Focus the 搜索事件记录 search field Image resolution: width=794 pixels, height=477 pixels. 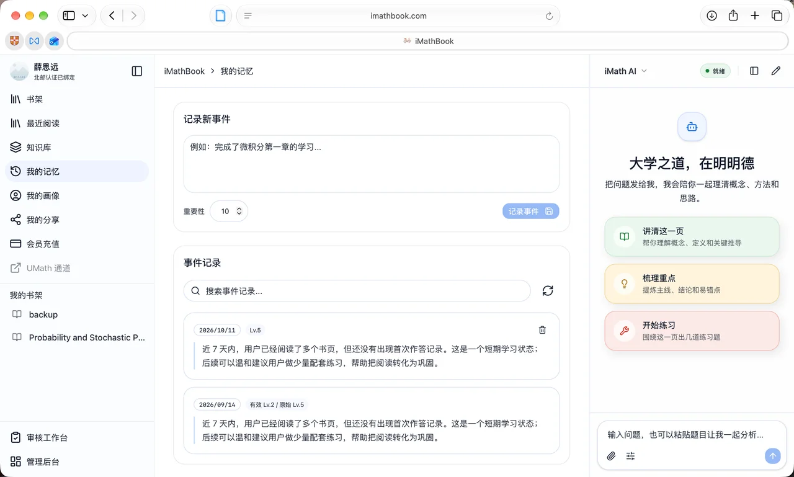(357, 291)
